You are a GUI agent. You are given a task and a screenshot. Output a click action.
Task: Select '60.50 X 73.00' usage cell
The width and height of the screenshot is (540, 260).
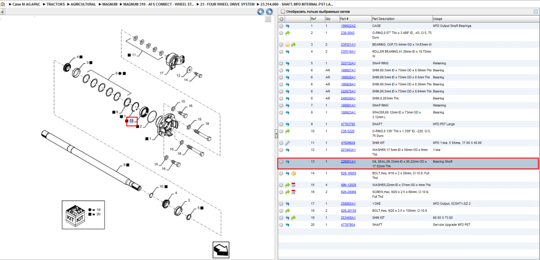pyautogui.click(x=442, y=218)
